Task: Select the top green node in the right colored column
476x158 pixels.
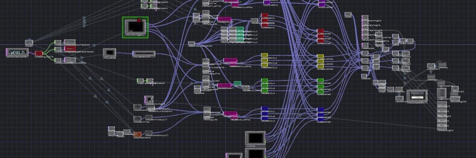Action: point(321,81)
